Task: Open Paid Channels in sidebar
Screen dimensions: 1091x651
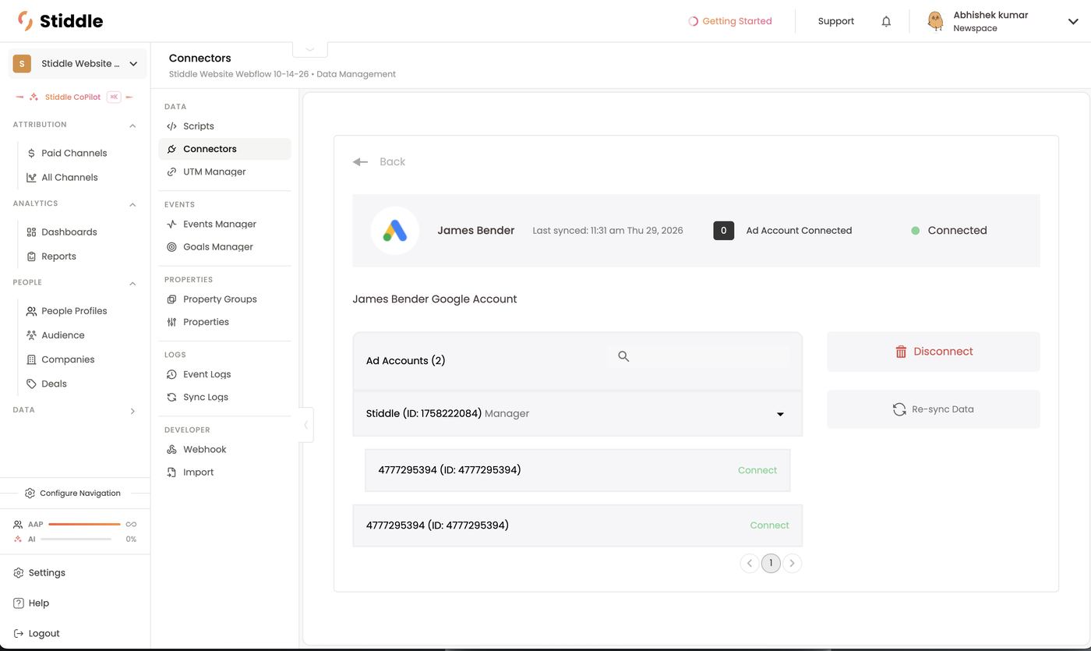Action: (74, 154)
